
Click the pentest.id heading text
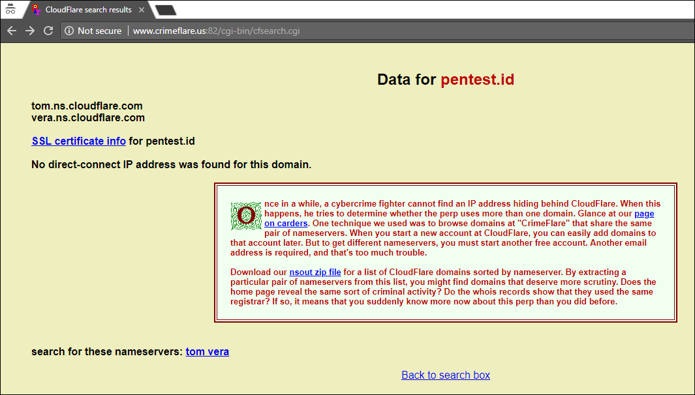478,80
